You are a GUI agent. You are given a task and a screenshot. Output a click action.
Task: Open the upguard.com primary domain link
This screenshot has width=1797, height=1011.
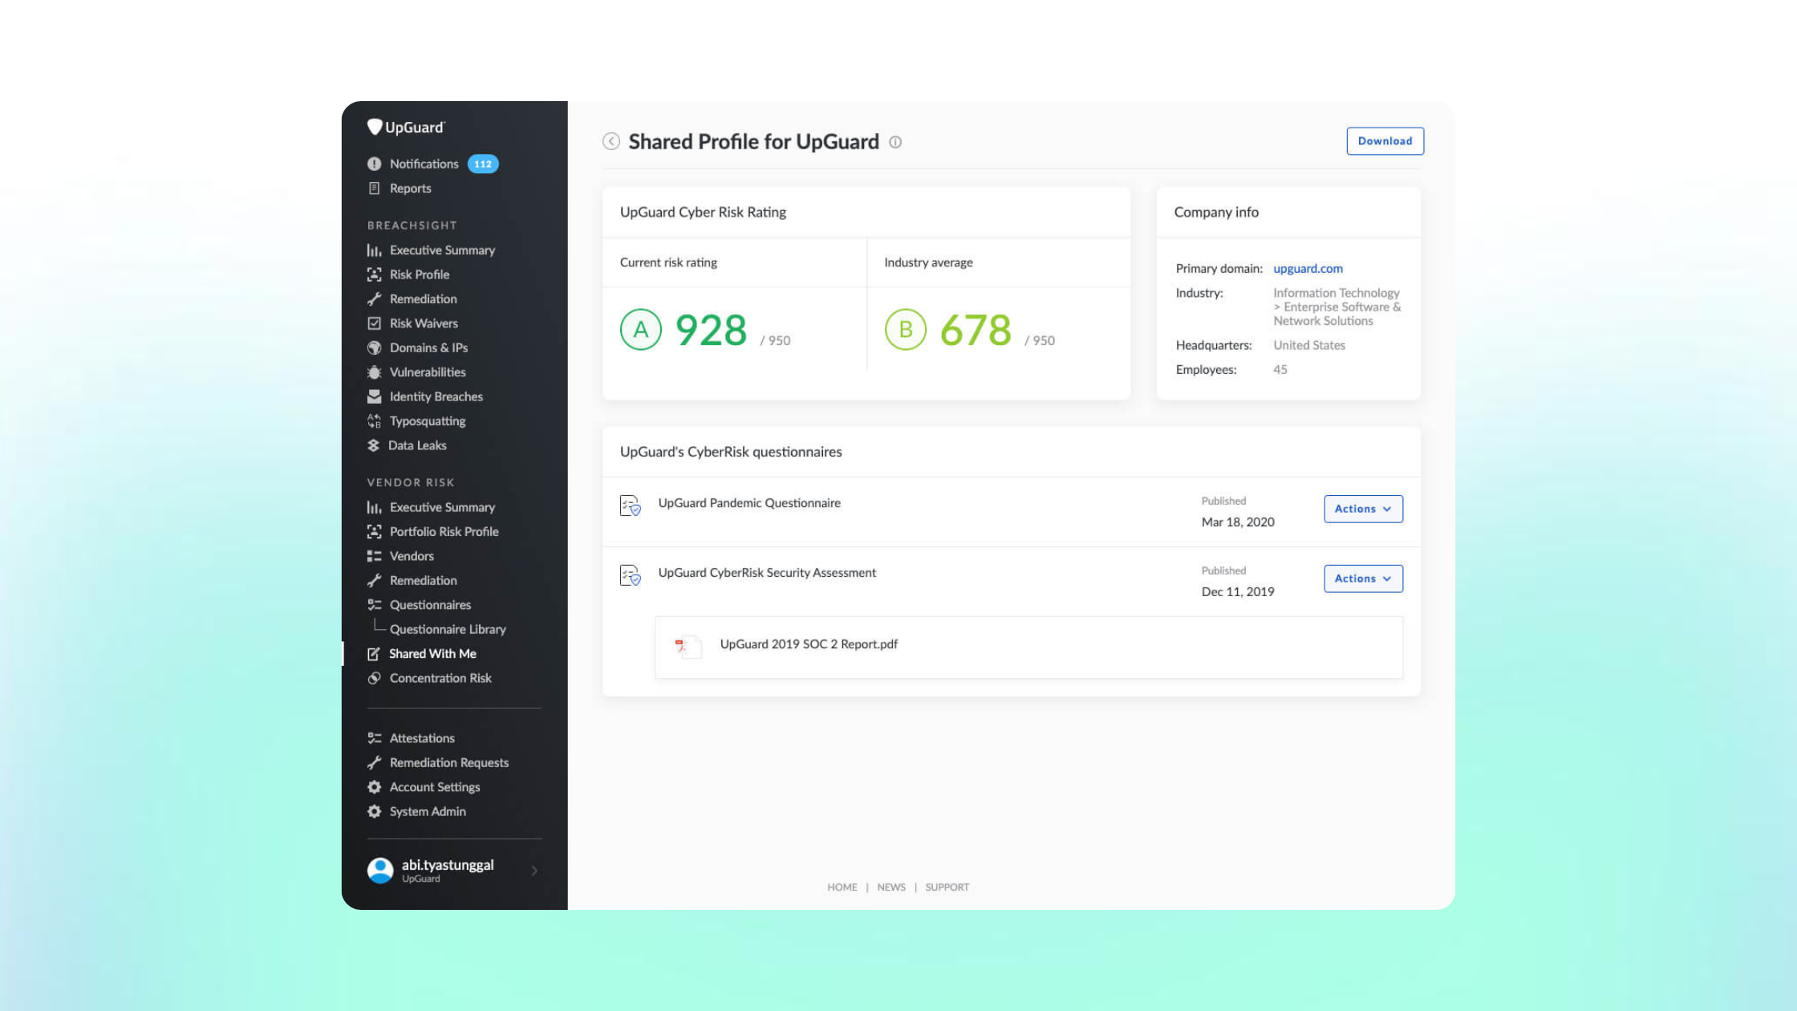tap(1308, 269)
